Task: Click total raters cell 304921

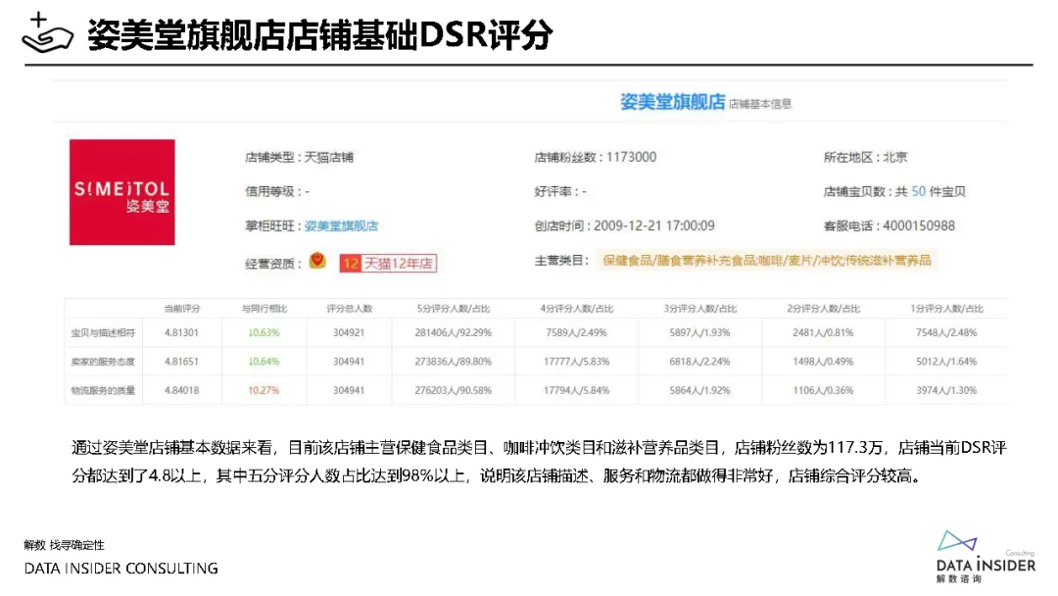Action: pyautogui.click(x=349, y=332)
